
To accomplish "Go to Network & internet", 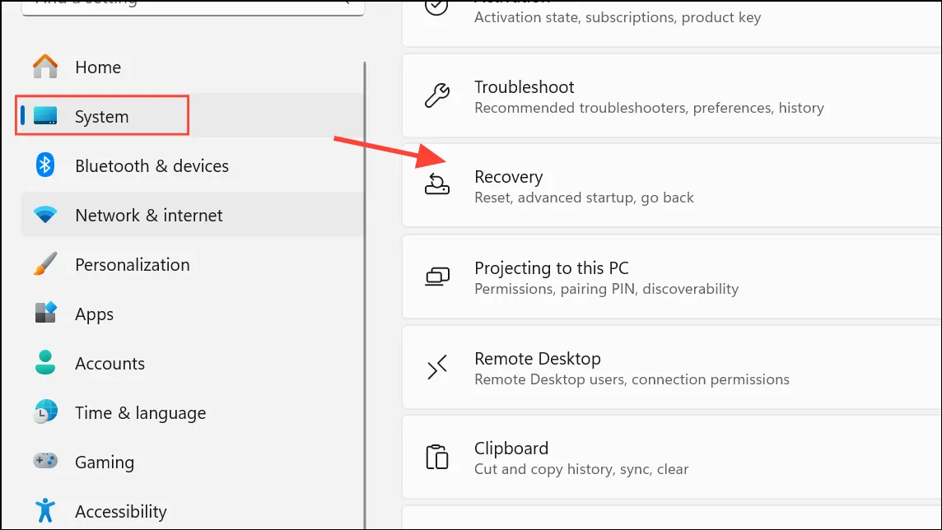I will coord(192,215).
